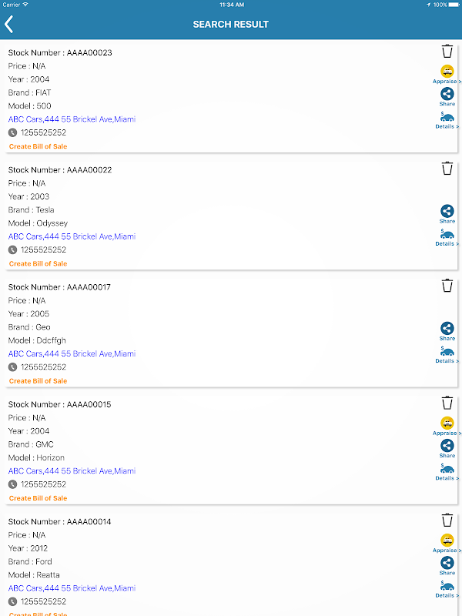Tap the back arrow in header
The width and height of the screenshot is (462, 616).
tap(9, 24)
